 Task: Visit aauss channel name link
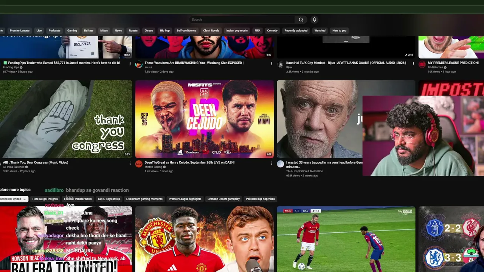pos(148,67)
